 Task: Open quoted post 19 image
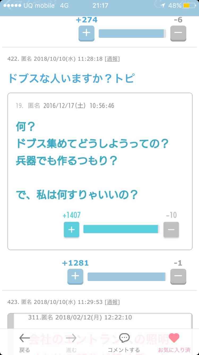100,171
